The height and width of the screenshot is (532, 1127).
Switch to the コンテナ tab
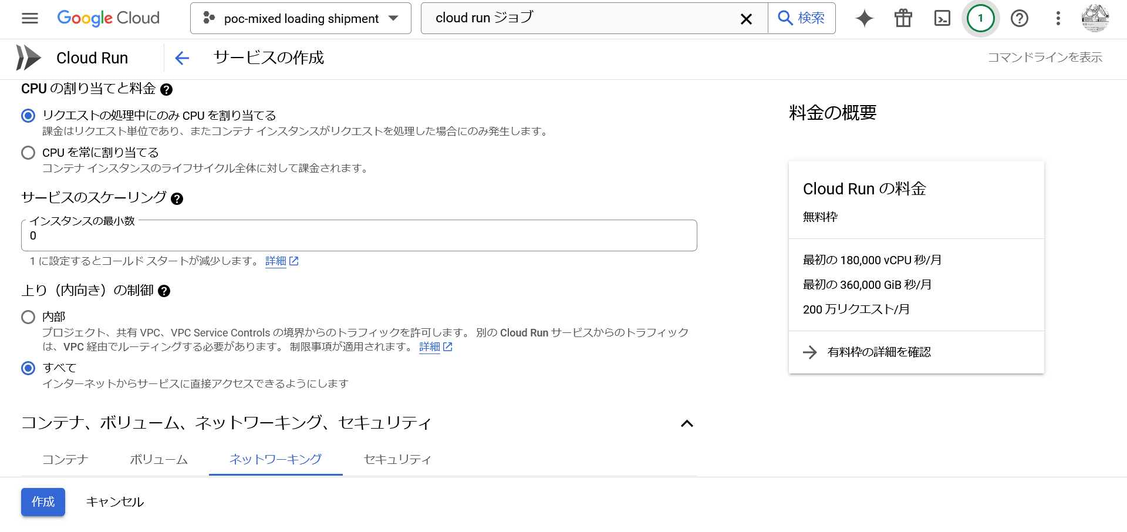(65, 460)
